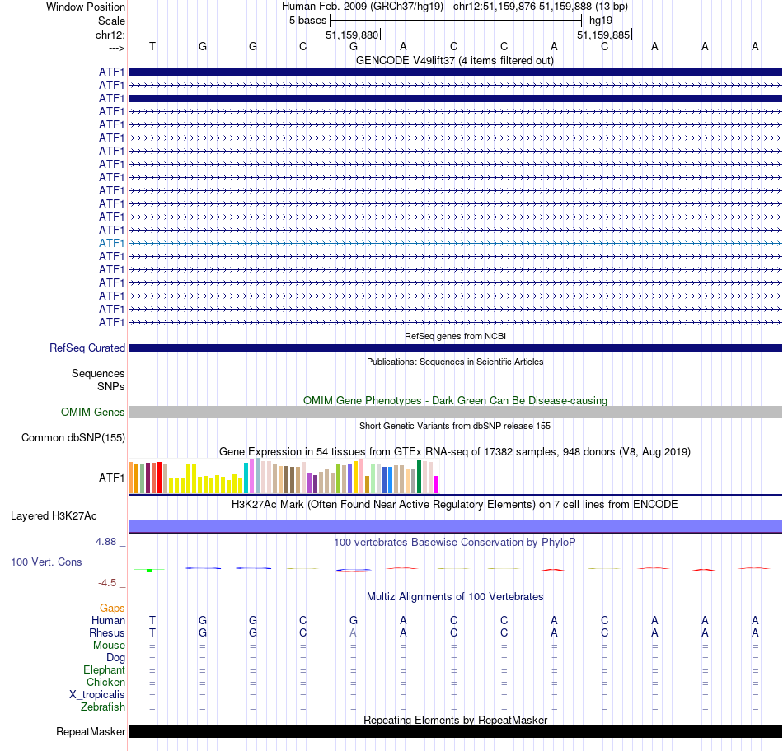Image resolution: width=783 pixels, height=751 pixels.
Task: Click the black RepeatMasker item bar
Action: click(455, 731)
